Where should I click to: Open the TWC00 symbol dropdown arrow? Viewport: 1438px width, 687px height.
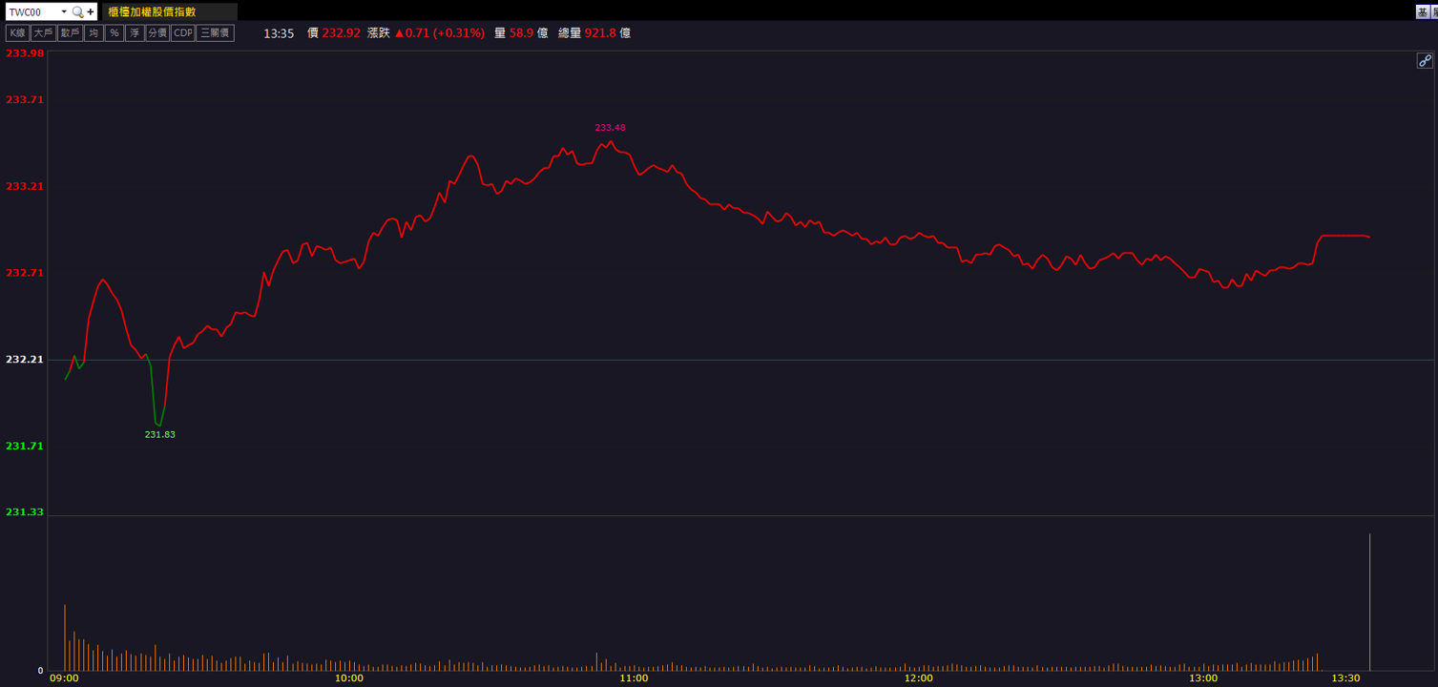tap(64, 12)
